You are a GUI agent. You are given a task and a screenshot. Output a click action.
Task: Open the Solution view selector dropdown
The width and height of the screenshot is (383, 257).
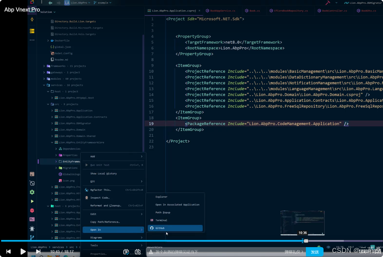tap(48, 12)
